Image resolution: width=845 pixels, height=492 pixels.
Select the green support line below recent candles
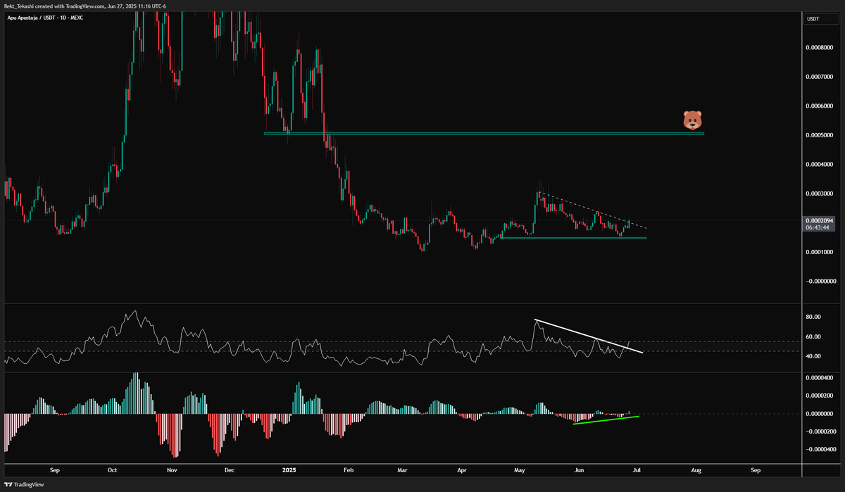(x=574, y=239)
